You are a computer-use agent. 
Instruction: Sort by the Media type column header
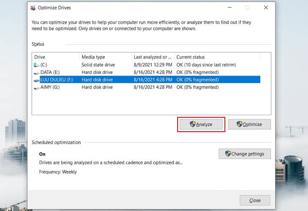[x=105, y=57]
